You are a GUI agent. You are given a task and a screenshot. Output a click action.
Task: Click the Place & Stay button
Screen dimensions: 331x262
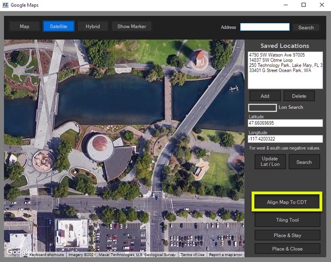pyautogui.click(x=287, y=234)
